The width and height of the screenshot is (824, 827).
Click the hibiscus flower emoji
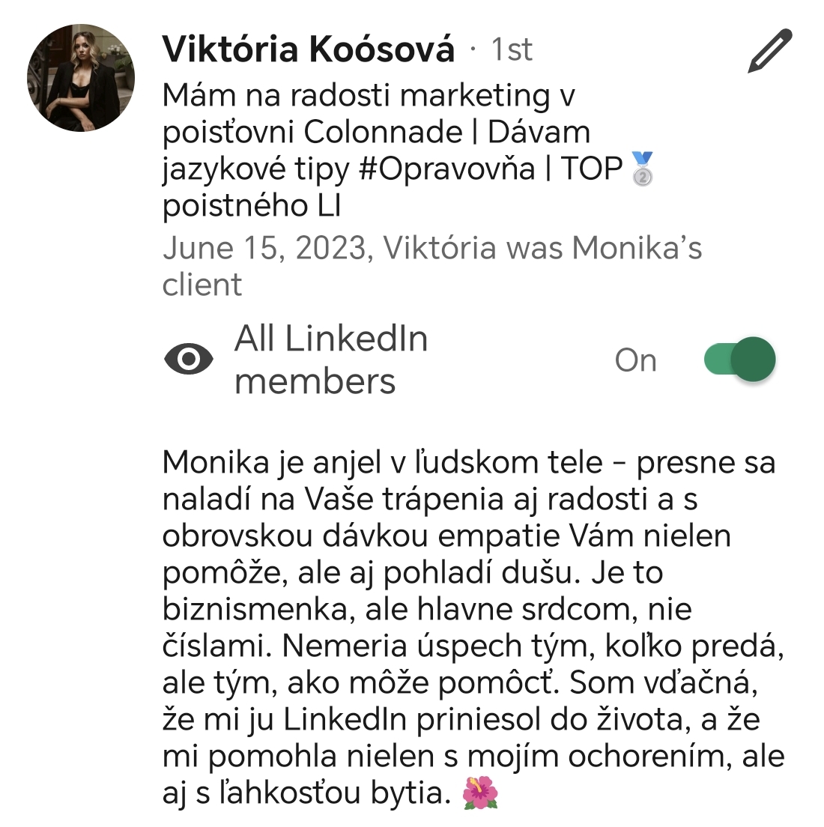(x=480, y=793)
